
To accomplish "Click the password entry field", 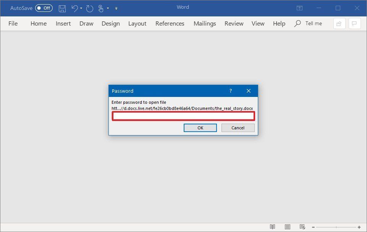I will click(x=183, y=116).
